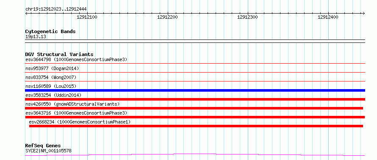The width and height of the screenshot is (377, 160).
Task: Click the thin red line under nsv953977
Action: [195, 72]
